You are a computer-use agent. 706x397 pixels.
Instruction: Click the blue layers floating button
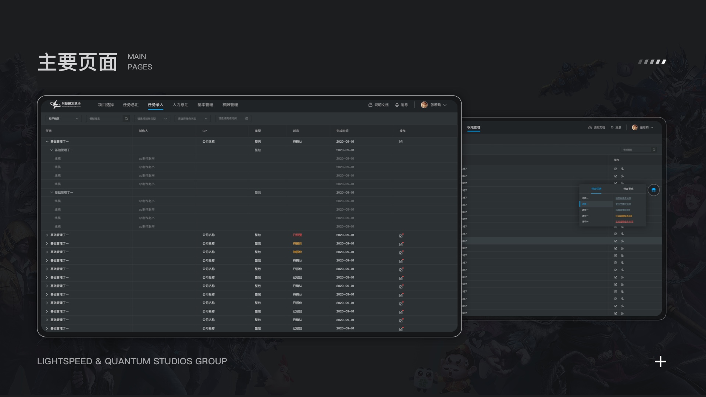point(653,190)
